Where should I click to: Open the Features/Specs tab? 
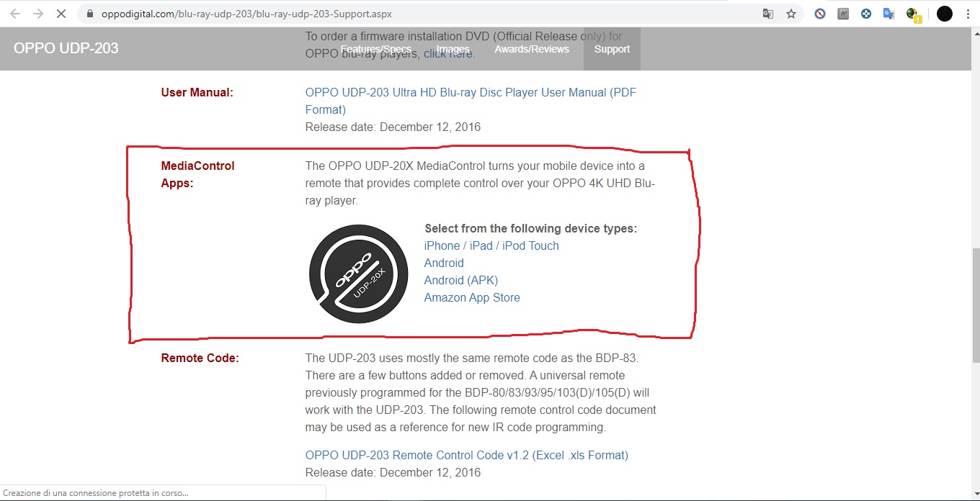[x=375, y=49]
